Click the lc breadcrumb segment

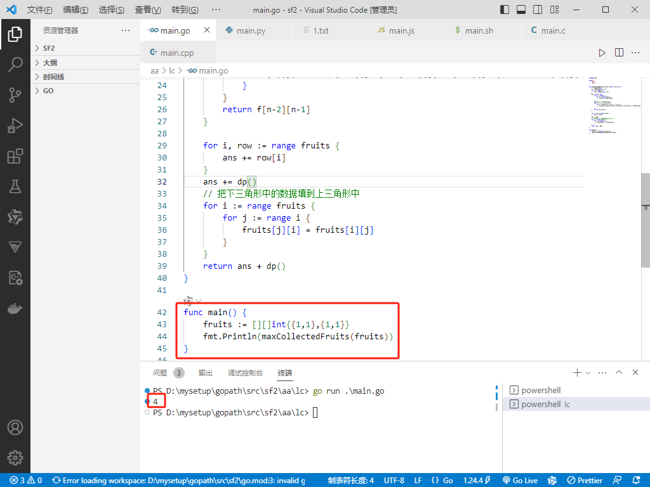[172, 71]
